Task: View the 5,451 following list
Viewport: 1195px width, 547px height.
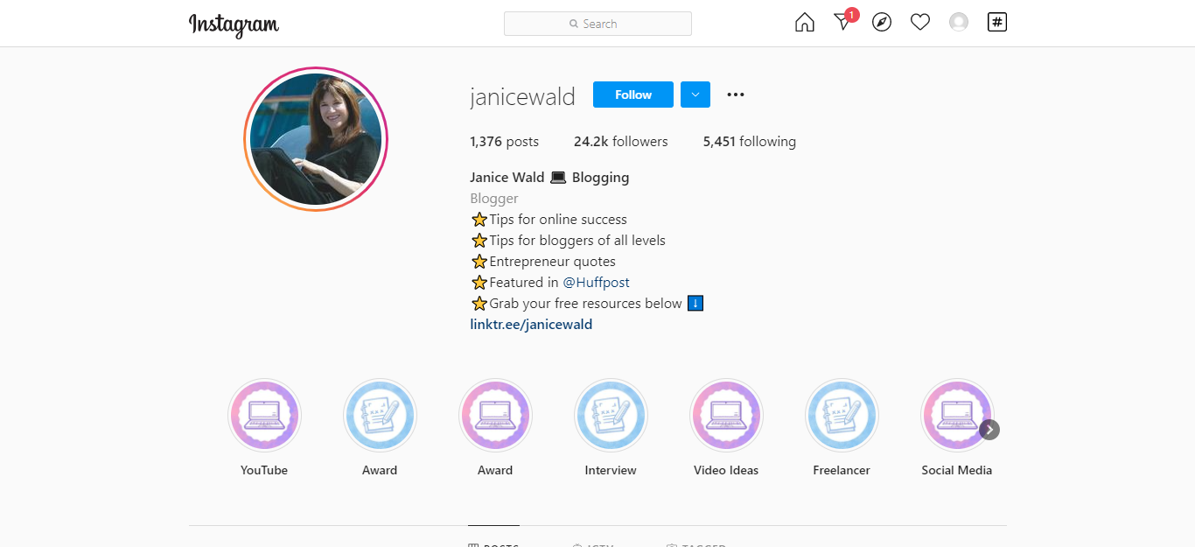Action: [x=749, y=142]
